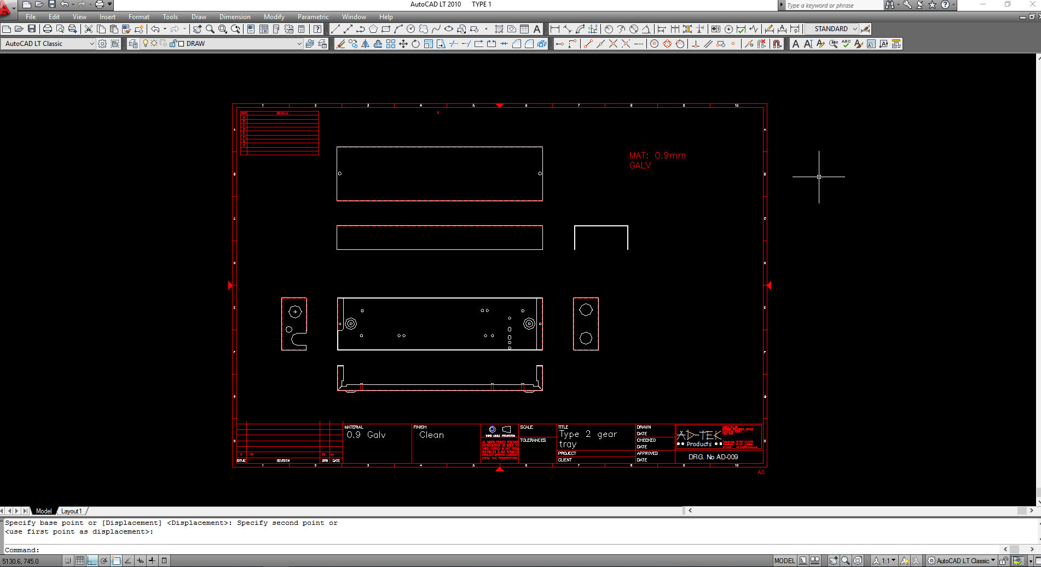Select the Line draw tool

pyautogui.click(x=336, y=29)
